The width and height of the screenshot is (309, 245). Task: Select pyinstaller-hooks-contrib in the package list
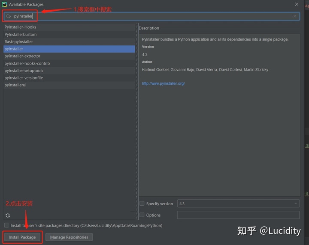pyautogui.click(x=69, y=63)
